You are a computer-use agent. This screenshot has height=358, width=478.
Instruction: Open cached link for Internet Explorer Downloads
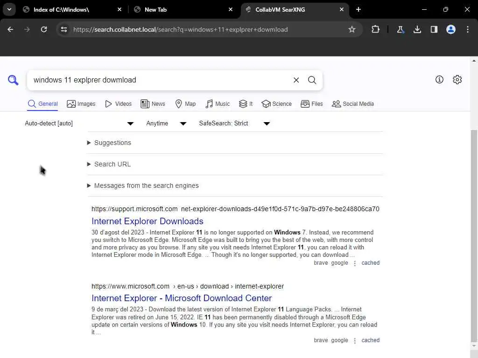[370, 263]
